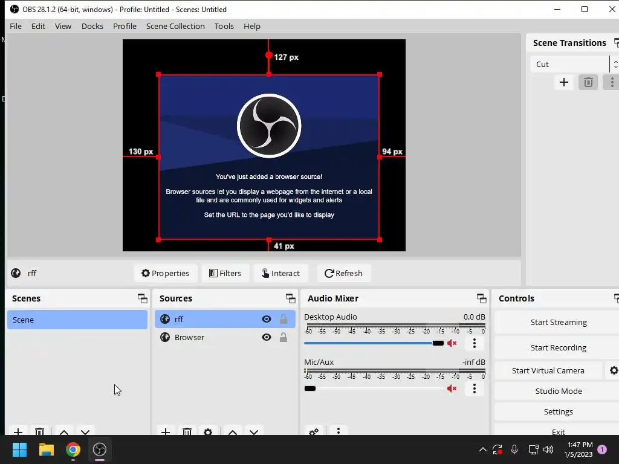Open Properties for the rff source
The height and width of the screenshot is (464, 619).
166,273
